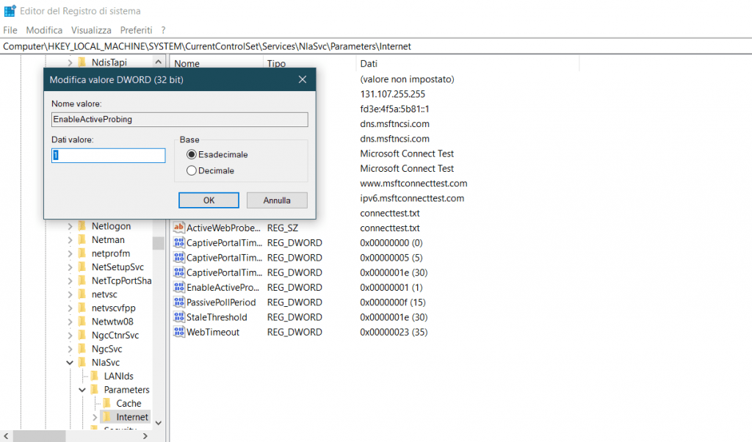Click the Nome valore field EnableActiveProbing

tap(179, 120)
